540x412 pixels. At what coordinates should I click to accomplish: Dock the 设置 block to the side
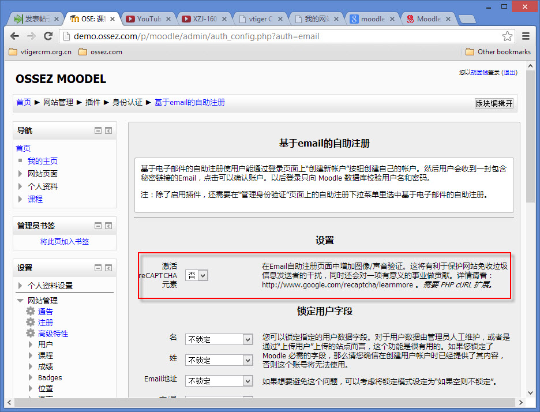108,268
